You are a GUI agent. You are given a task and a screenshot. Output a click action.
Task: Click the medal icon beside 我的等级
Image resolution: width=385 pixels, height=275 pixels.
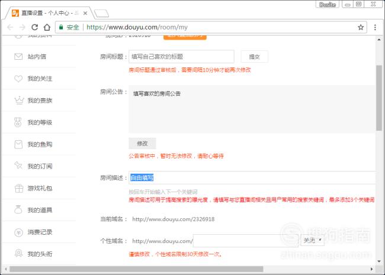(18, 122)
